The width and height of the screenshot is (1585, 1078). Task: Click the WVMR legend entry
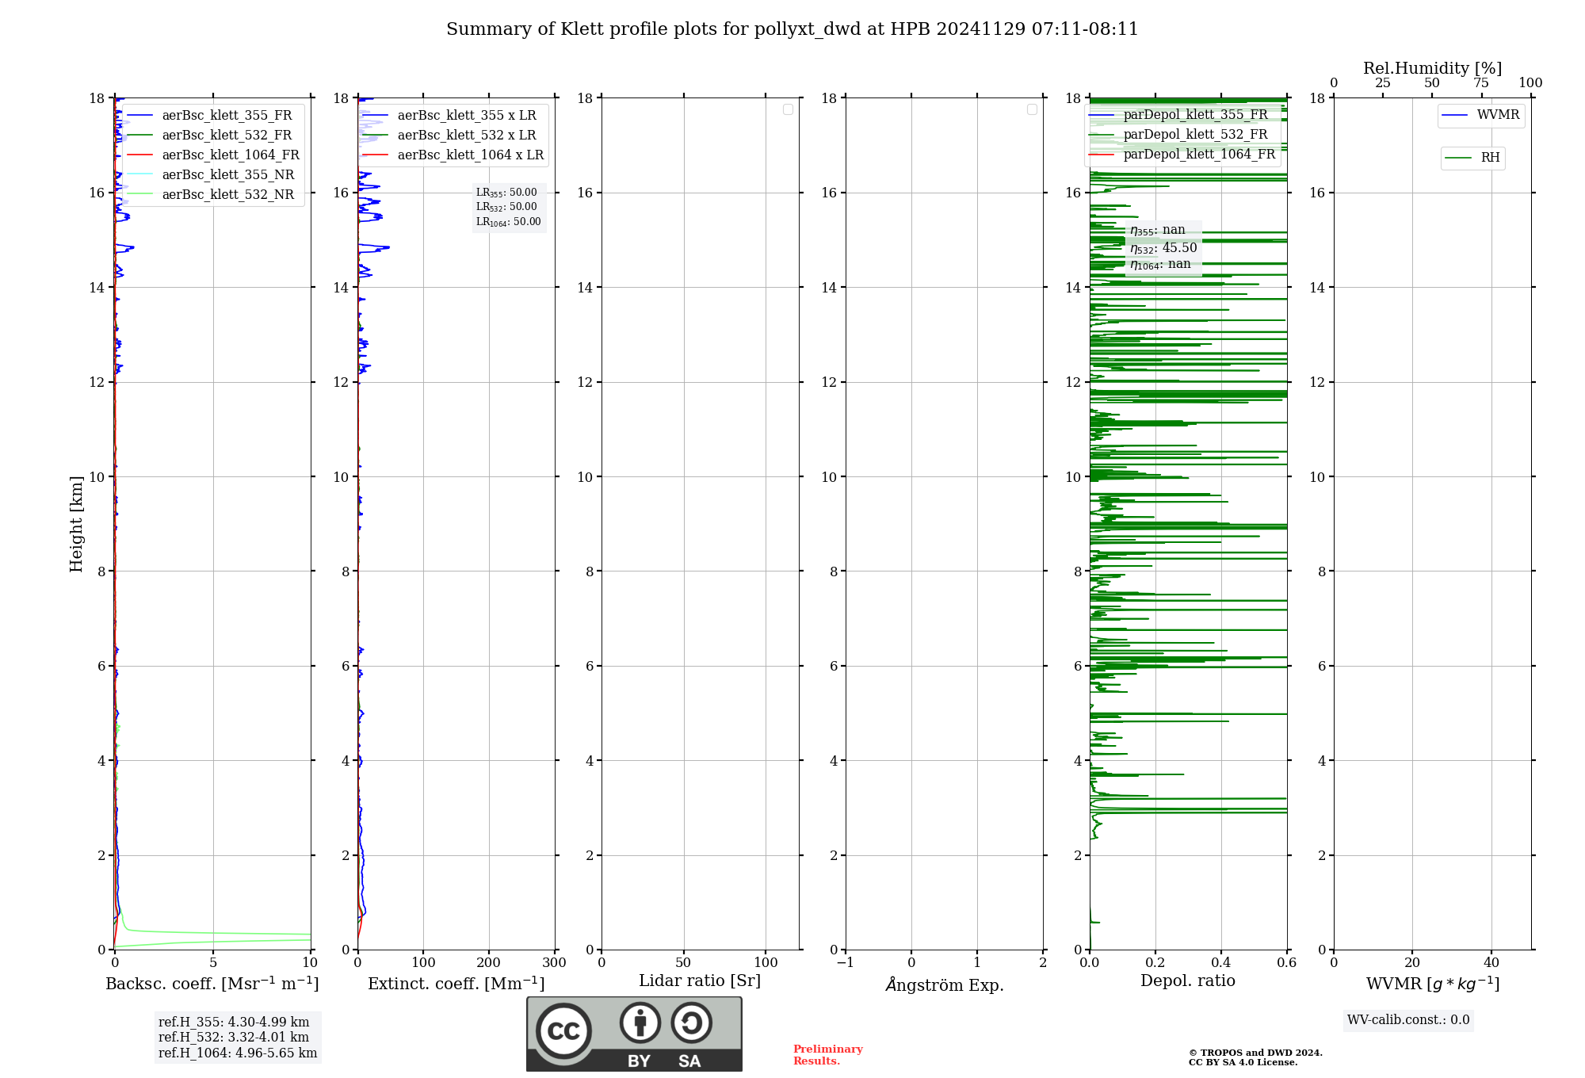1481,115
